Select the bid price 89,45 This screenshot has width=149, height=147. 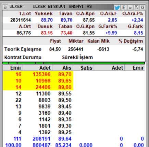(x=65, y=106)
